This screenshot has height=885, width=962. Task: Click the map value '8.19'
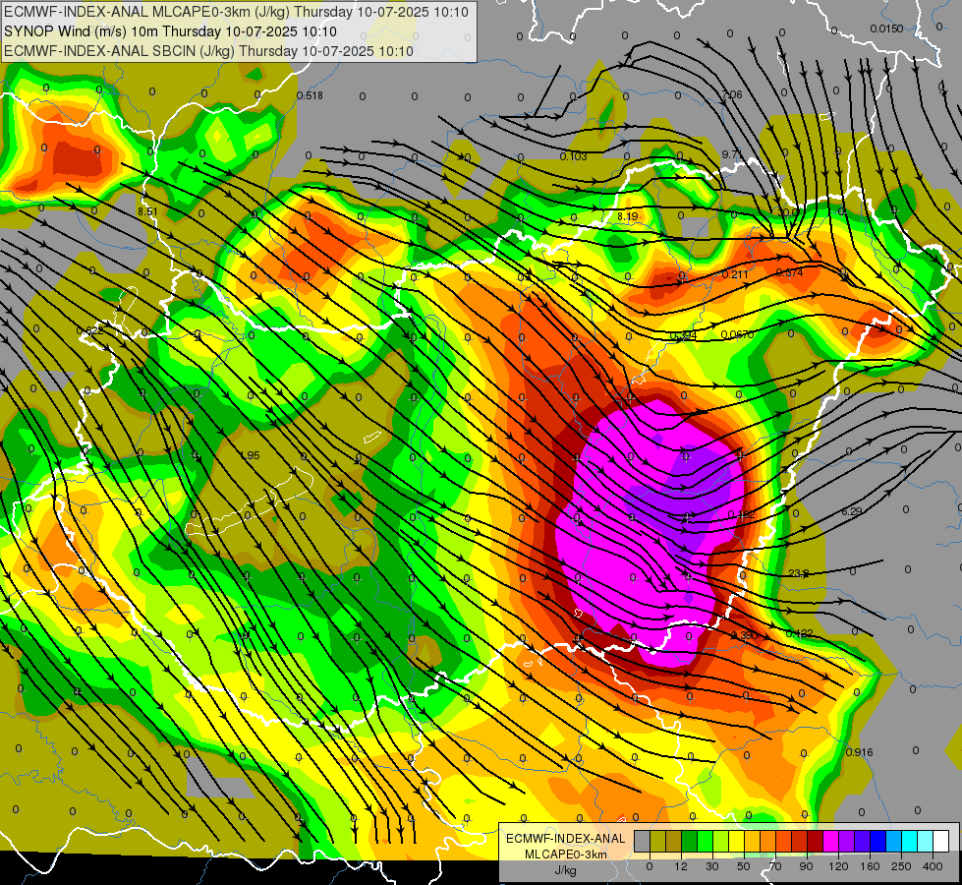pyautogui.click(x=628, y=216)
